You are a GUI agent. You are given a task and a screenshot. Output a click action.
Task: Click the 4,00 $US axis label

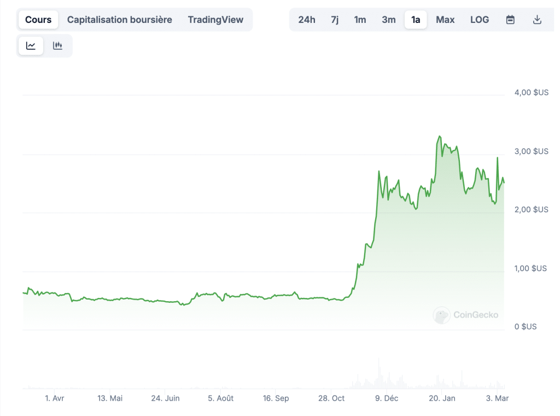coord(531,92)
